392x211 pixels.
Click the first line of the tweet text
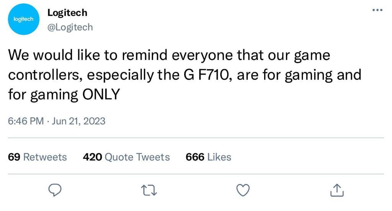click(168, 56)
